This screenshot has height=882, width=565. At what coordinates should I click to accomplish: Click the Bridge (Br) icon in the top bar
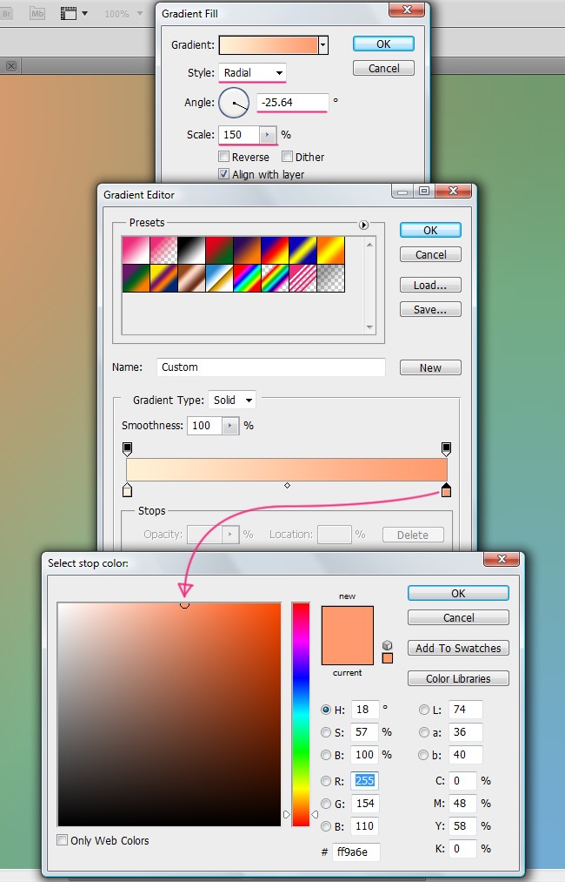(7, 14)
